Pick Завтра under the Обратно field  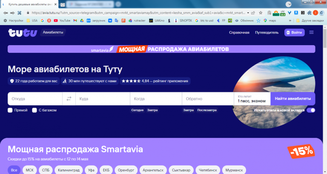tap(188, 110)
